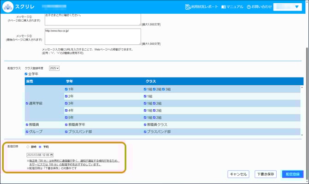The width and height of the screenshot is (309, 184).
Task: Toggle the 2組 checkbox in 5年 row
Action: click(154, 118)
